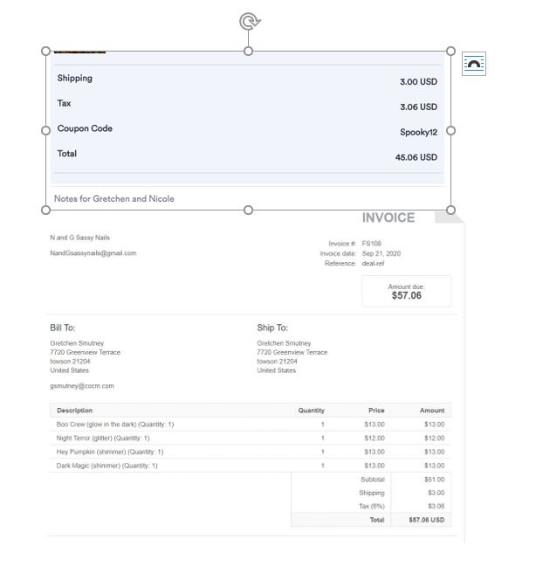
Task: Click the gsmutney@cocm.com email under Bill To
Action: (x=82, y=385)
